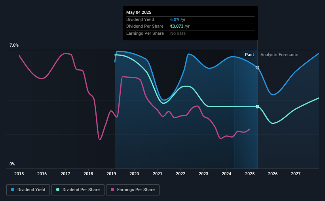Click the €0.073 Dividend Per Share tooltip value

click(x=177, y=27)
